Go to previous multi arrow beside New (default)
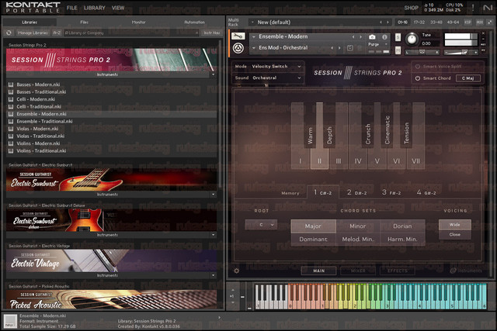This screenshot has height=331, width=497. (x=381, y=22)
